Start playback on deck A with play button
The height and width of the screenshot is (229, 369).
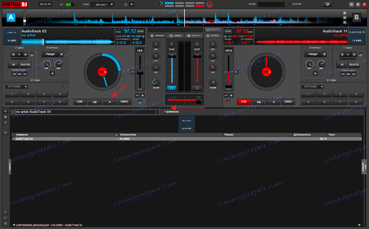110,102
